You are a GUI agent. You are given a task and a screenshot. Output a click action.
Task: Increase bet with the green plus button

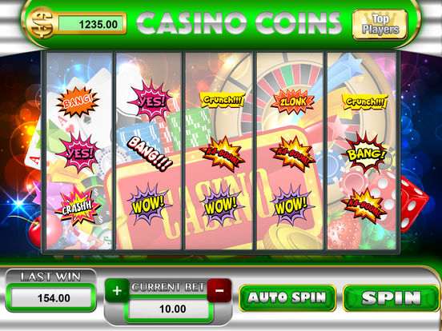(x=117, y=291)
